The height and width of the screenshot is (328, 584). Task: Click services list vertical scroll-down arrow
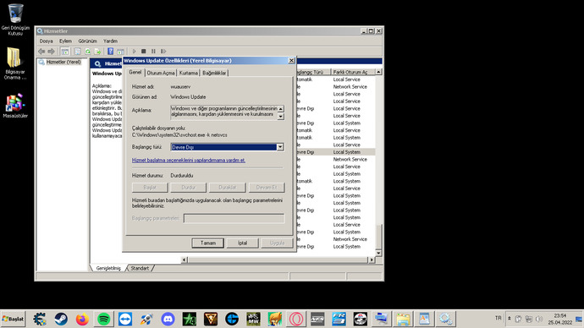[379, 254]
